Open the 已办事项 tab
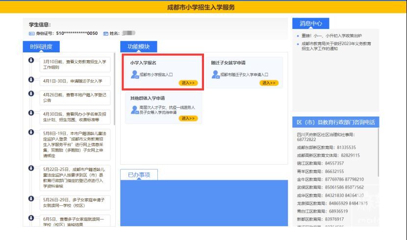This screenshot has width=407, height=240. click(x=139, y=174)
